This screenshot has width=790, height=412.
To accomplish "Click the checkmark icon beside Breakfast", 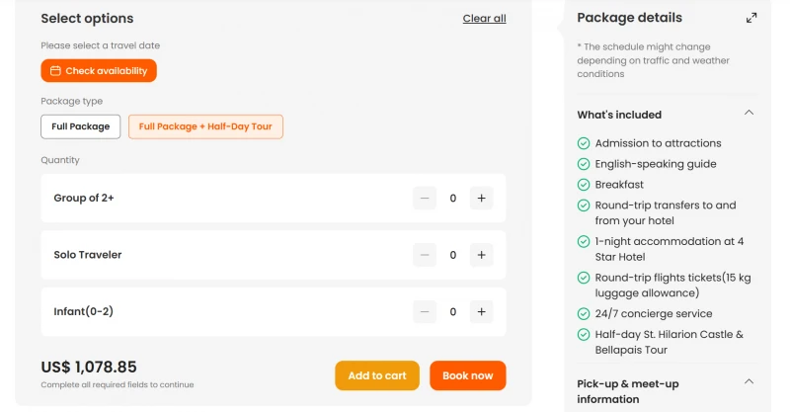I will coord(584,185).
